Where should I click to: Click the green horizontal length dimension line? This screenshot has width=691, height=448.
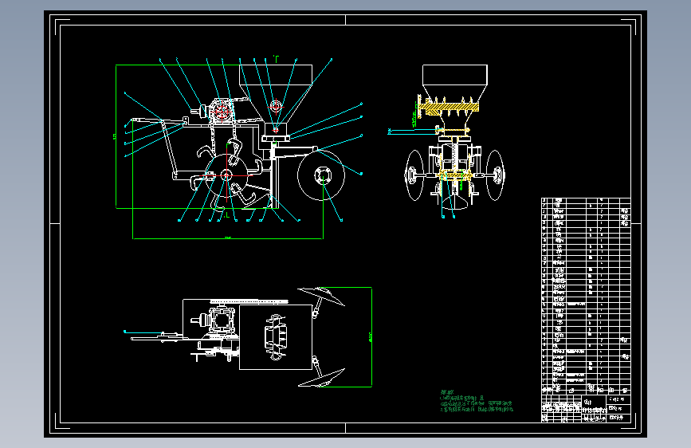tap(228, 238)
